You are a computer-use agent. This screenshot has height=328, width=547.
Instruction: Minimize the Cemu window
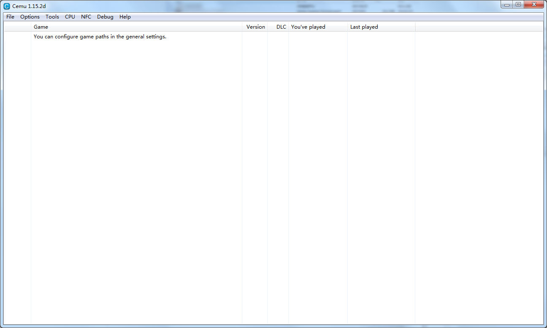click(x=506, y=5)
